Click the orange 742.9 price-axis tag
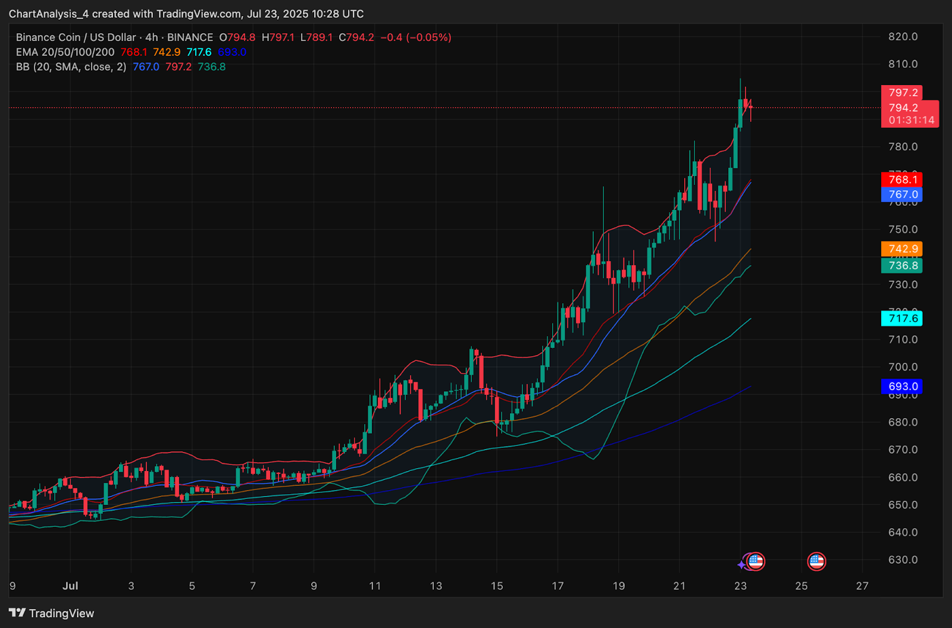Viewport: 952px width, 628px height. coord(902,249)
